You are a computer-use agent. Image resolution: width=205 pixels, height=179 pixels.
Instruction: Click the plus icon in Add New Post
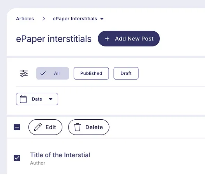pos(107,39)
